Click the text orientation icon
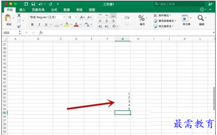This screenshot has height=135, width=217. coord(114,26)
